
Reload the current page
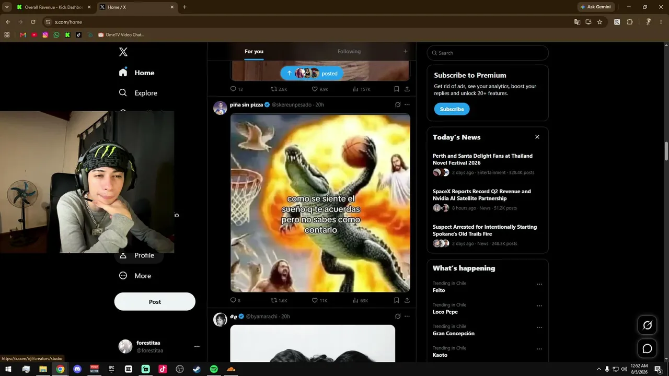[33, 22]
